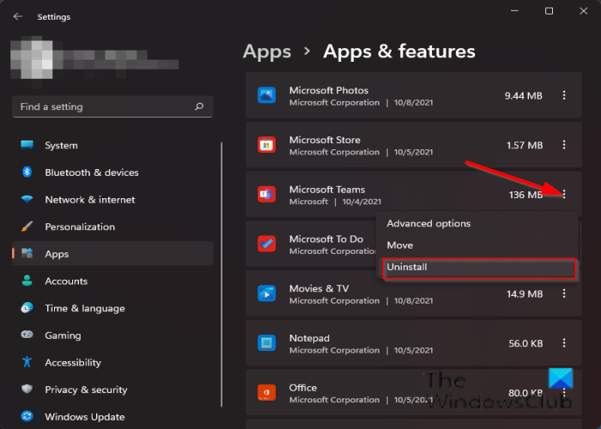The image size is (601, 429).
Task: Choose Advanced options in the menu
Action: (428, 224)
